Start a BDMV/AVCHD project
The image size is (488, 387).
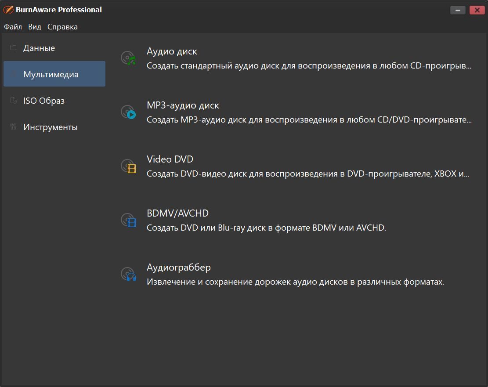click(x=178, y=213)
